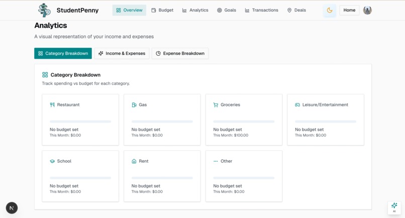Click the Groceries shopping cart icon
Image resolution: width=405 pixels, height=218 pixels.
click(x=216, y=104)
